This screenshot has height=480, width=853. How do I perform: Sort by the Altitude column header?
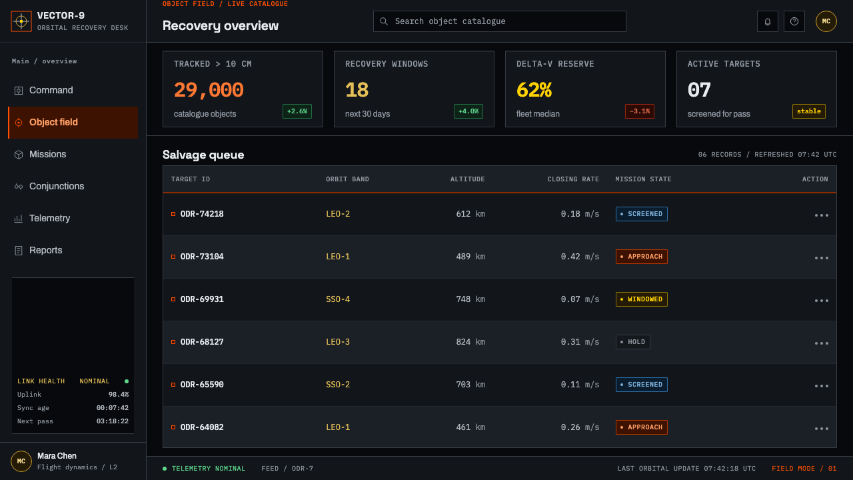coord(468,179)
